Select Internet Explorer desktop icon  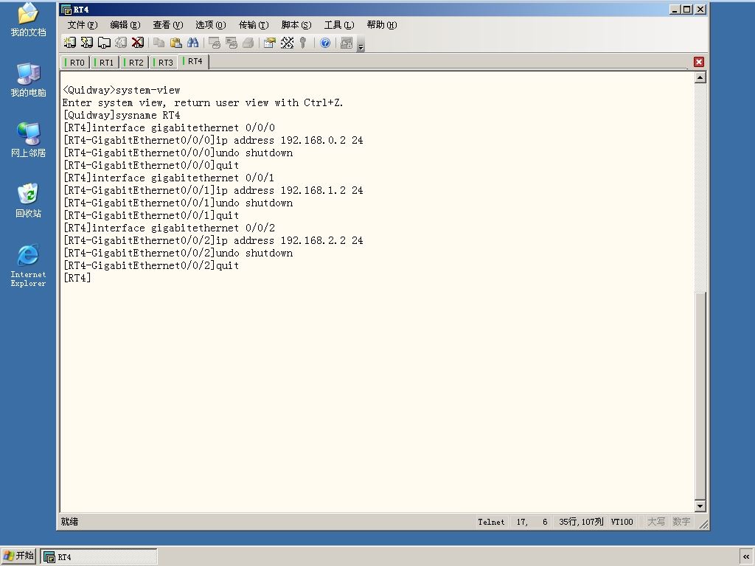point(28,265)
